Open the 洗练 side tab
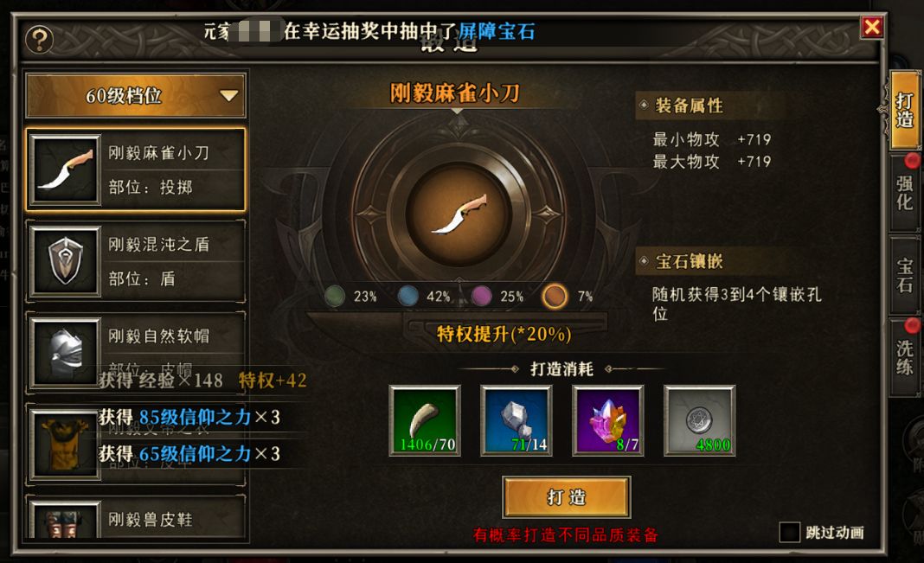This screenshot has height=563, width=924. click(x=905, y=357)
